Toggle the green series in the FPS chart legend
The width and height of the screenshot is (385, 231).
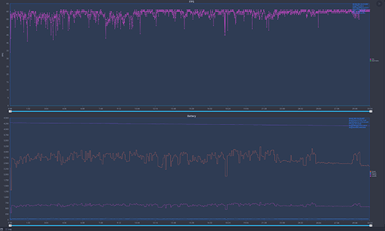click(374, 61)
